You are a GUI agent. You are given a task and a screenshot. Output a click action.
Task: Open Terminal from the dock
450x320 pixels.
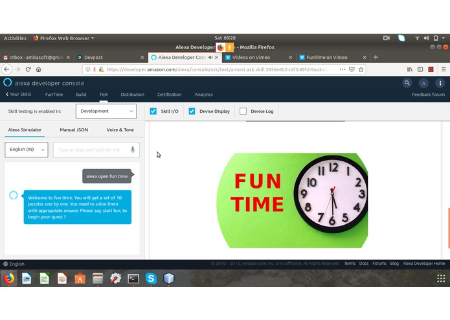pyautogui.click(x=133, y=279)
